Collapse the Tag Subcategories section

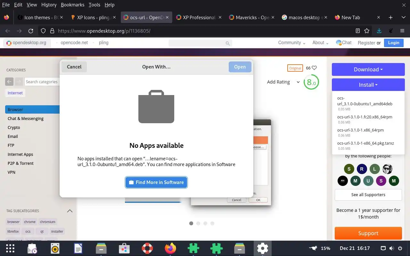pos(70,211)
